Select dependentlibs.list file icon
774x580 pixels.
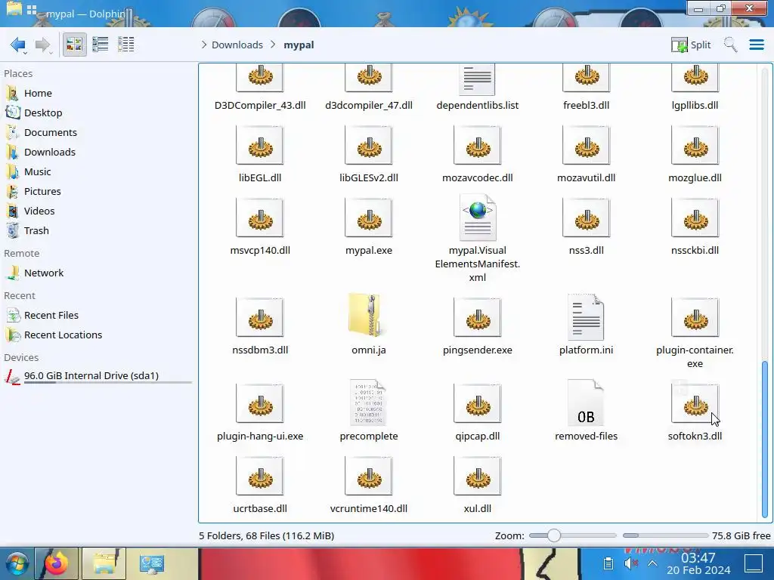tap(478, 79)
